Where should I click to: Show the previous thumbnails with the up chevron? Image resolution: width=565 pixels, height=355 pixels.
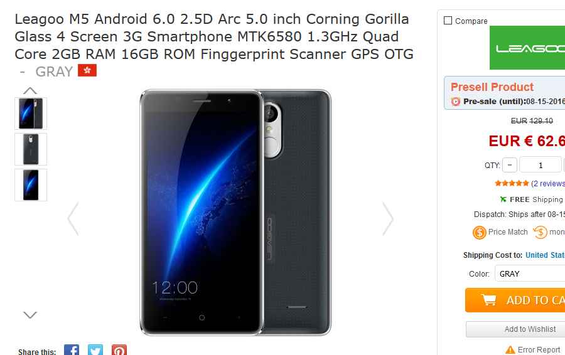30,90
